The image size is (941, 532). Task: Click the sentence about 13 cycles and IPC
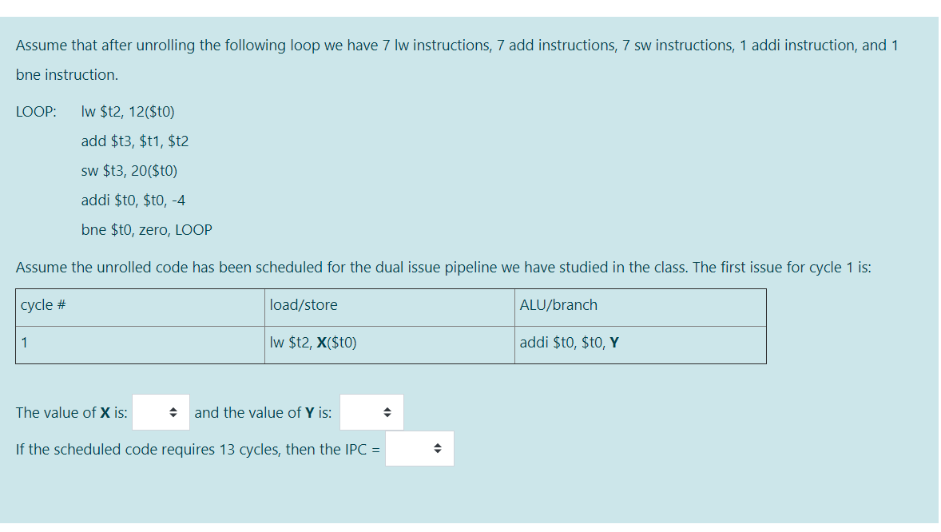click(x=194, y=449)
